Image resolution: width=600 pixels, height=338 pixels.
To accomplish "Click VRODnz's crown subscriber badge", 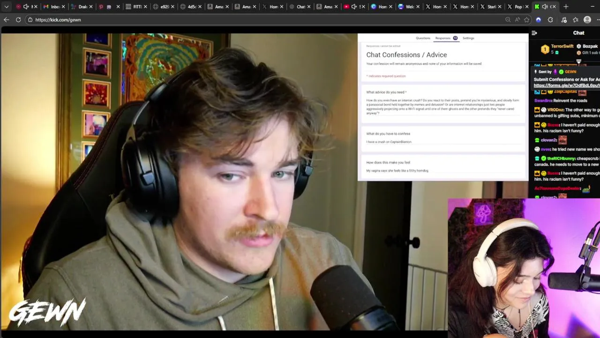I will [x=537, y=110].
